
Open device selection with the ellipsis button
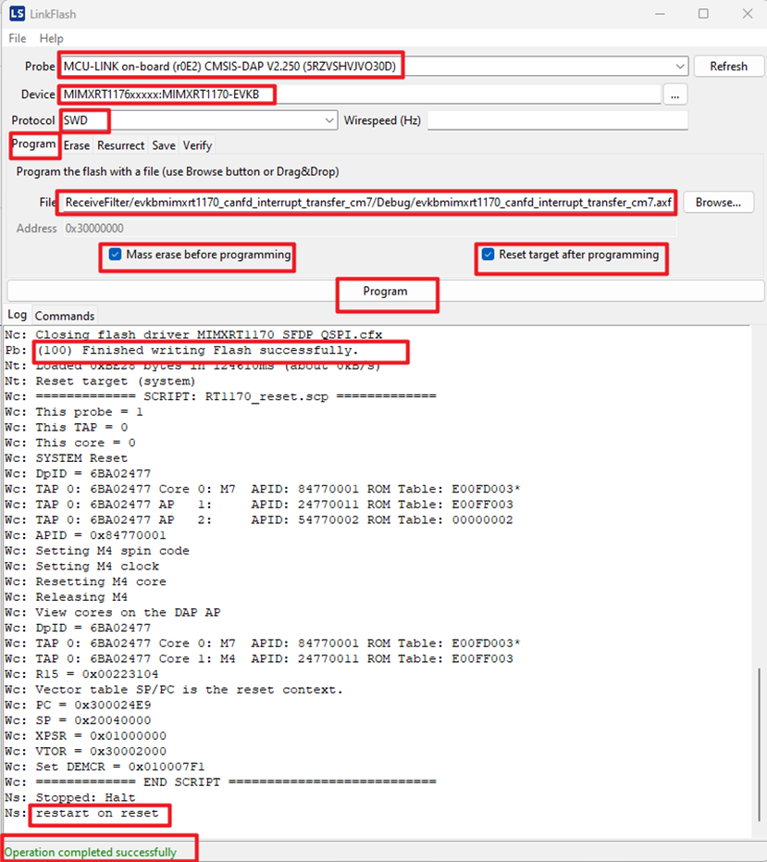(674, 94)
